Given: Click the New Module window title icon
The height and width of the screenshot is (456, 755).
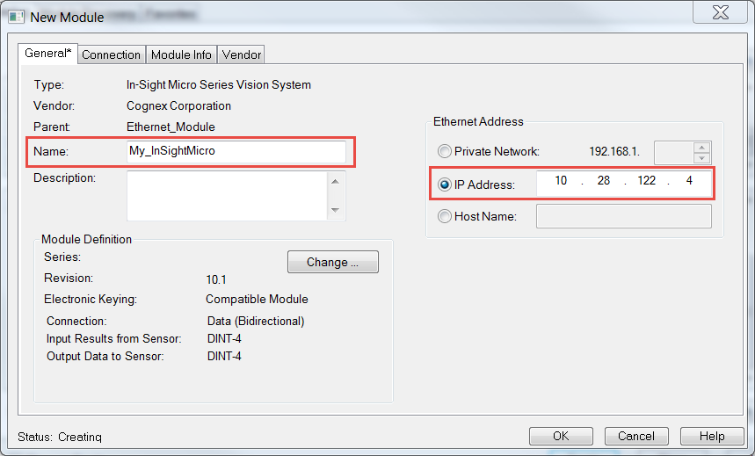Looking at the screenshot, I should [x=17, y=17].
